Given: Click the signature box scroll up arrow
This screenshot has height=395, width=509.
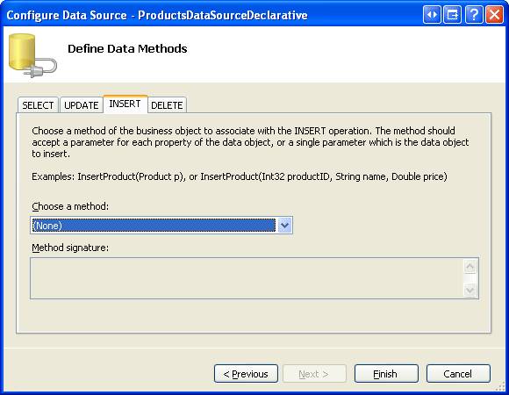Looking at the screenshot, I should 470,267.
